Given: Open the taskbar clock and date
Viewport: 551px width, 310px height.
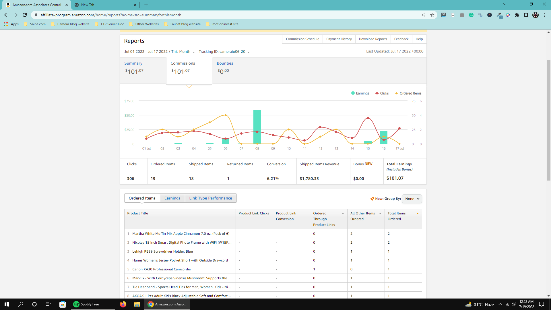Looking at the screenshot, I should coord(526,304).
